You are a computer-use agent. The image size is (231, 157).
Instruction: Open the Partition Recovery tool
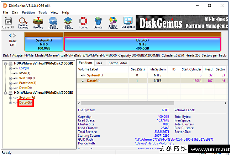(23, 23)
